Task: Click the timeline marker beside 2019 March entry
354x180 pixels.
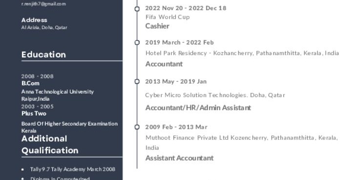Action: (137, 42)
